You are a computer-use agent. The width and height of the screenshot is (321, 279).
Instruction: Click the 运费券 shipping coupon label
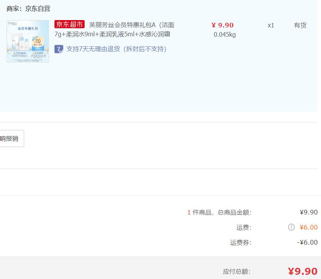(241, 242)
